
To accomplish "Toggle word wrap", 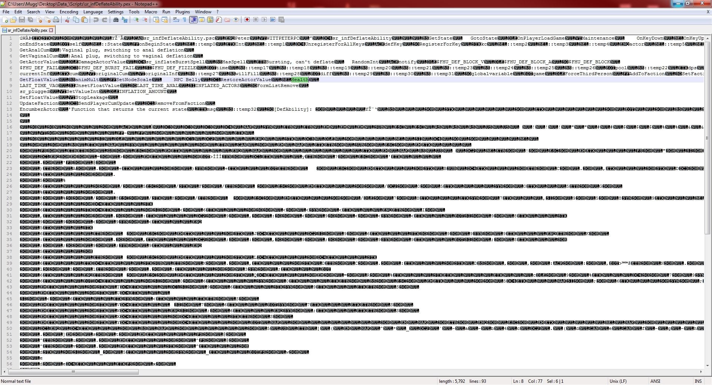I will tap(176, 20).
